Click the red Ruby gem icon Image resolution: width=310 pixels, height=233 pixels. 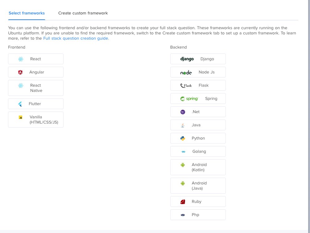[x=183, y=202]
